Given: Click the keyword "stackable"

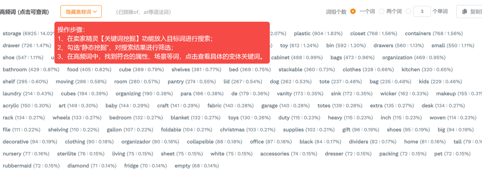Looking at the screenshot, I should [x=290, y=70].
